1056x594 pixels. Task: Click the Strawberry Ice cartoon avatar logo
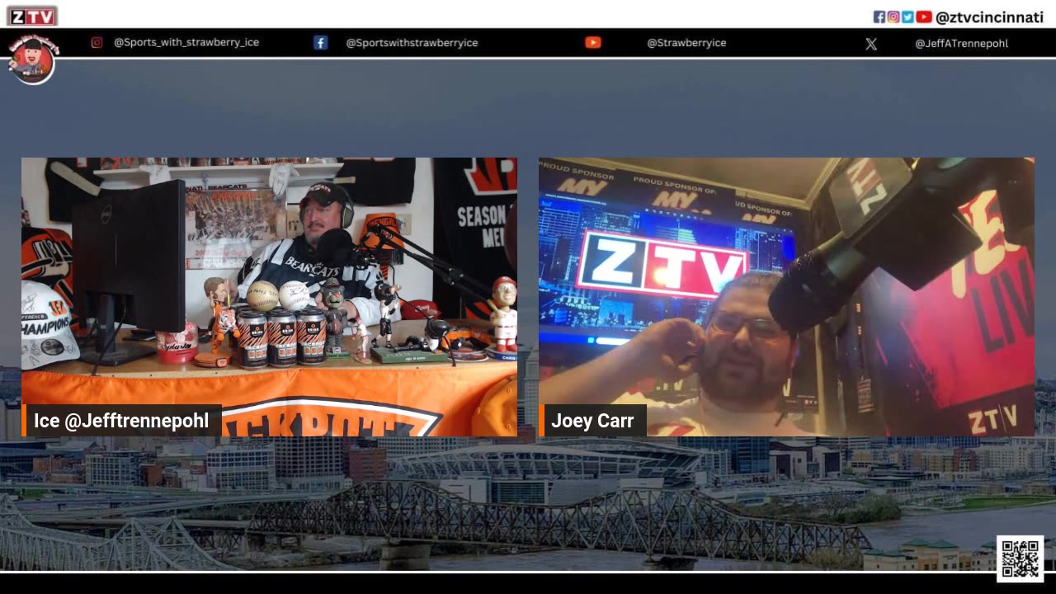[32, 60]
